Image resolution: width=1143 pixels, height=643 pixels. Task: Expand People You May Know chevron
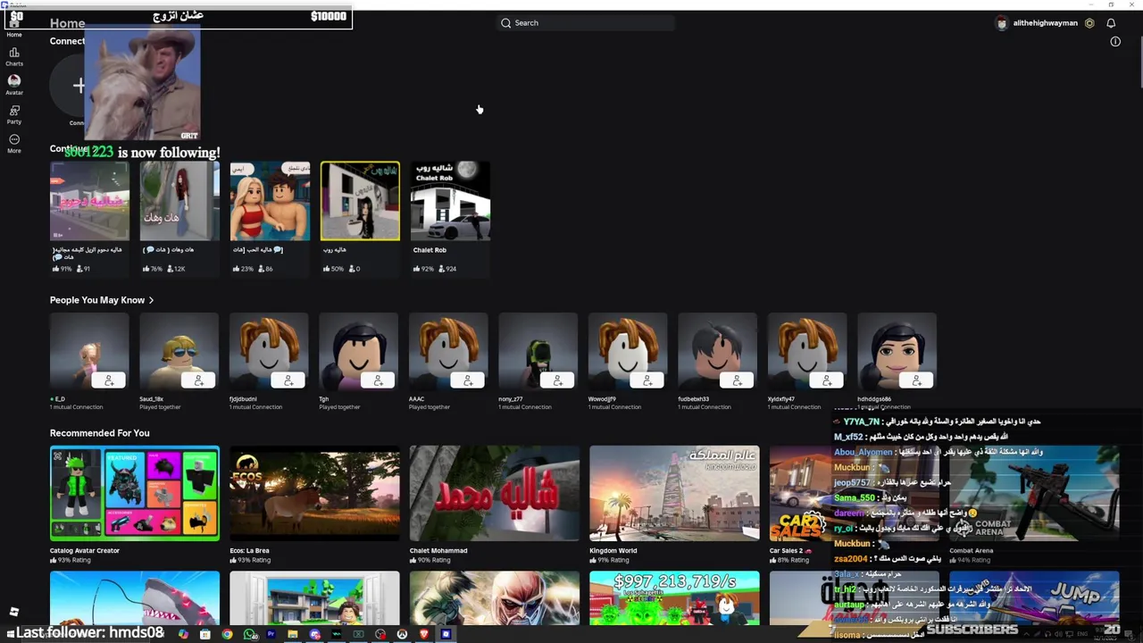(151, 300)
